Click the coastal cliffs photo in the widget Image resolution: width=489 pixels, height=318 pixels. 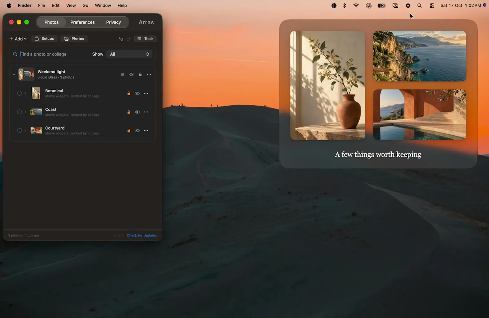coord(420,56)
